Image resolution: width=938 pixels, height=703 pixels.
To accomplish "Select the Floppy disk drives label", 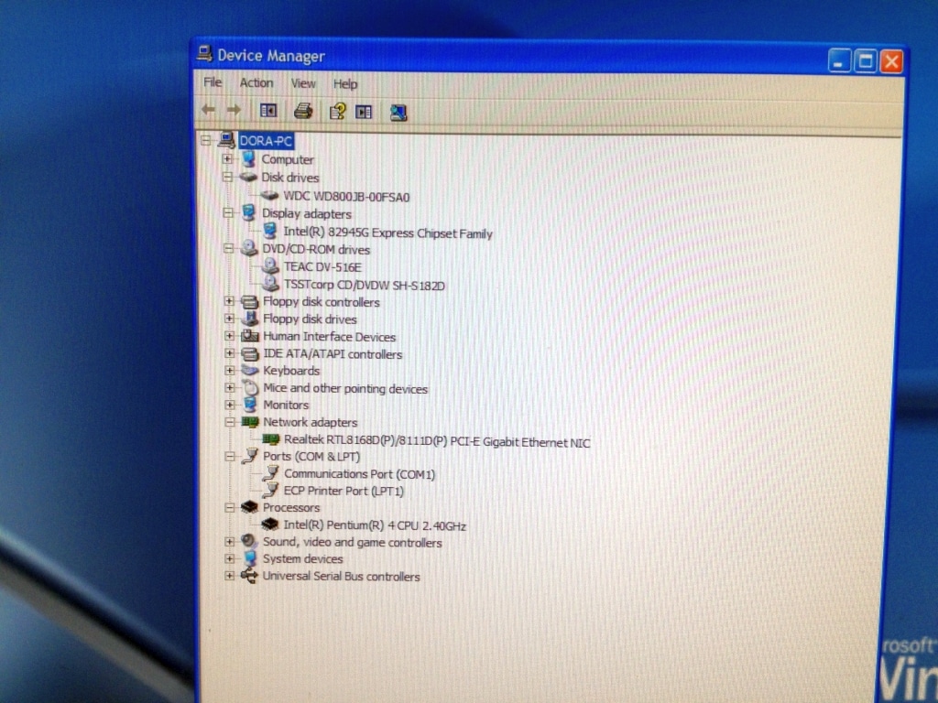I will (x=310, y=319).
